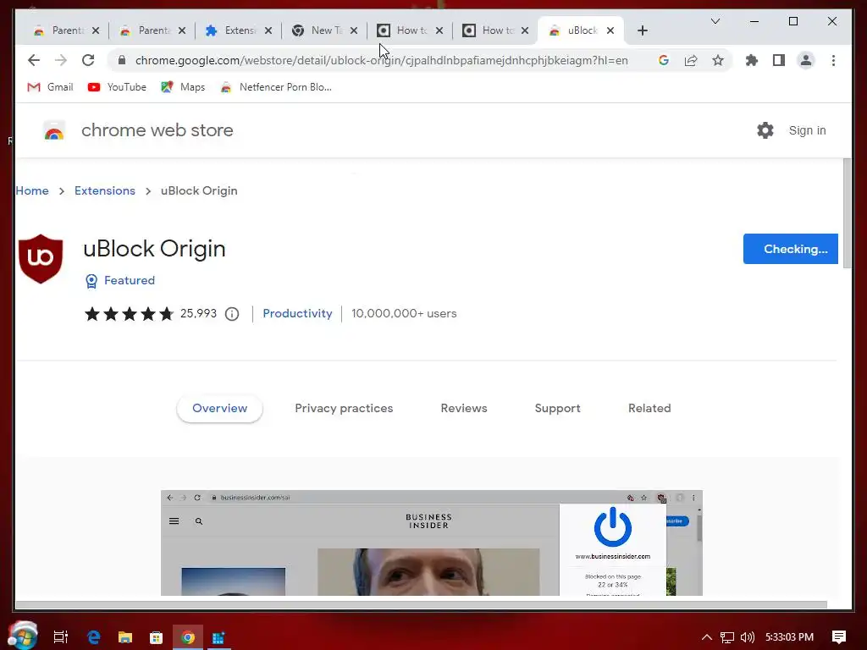Click Chrome icon in taskbar
Screen dimensions: 867x650
(188, 637)
